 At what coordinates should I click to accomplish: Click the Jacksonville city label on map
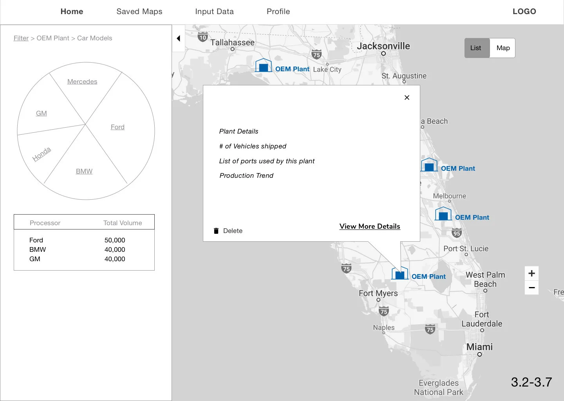tap(383, 46)
